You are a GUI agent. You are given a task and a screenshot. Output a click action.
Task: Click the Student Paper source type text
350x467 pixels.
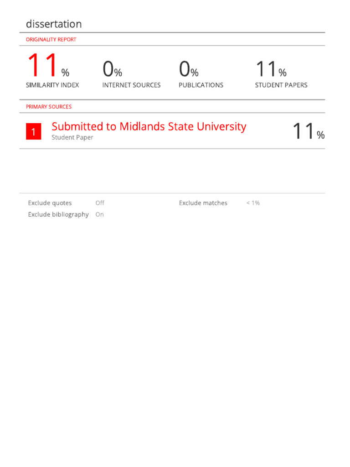pyautogui.click(x=72, y=138)
